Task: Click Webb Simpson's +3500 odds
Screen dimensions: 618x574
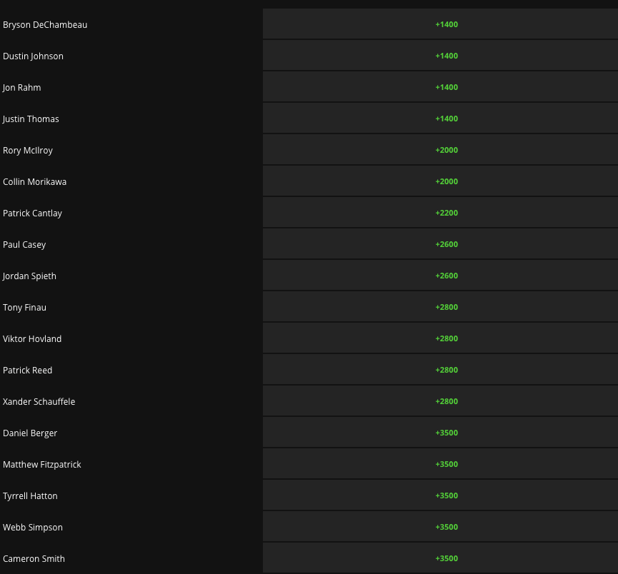Action: pos(446,527)
